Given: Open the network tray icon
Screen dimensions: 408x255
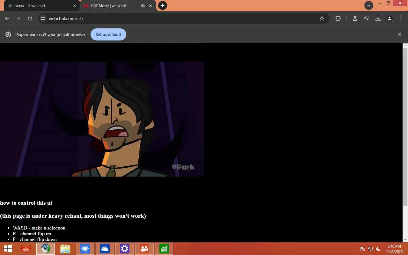Looking at the screenshot, I should click(370, 249).
